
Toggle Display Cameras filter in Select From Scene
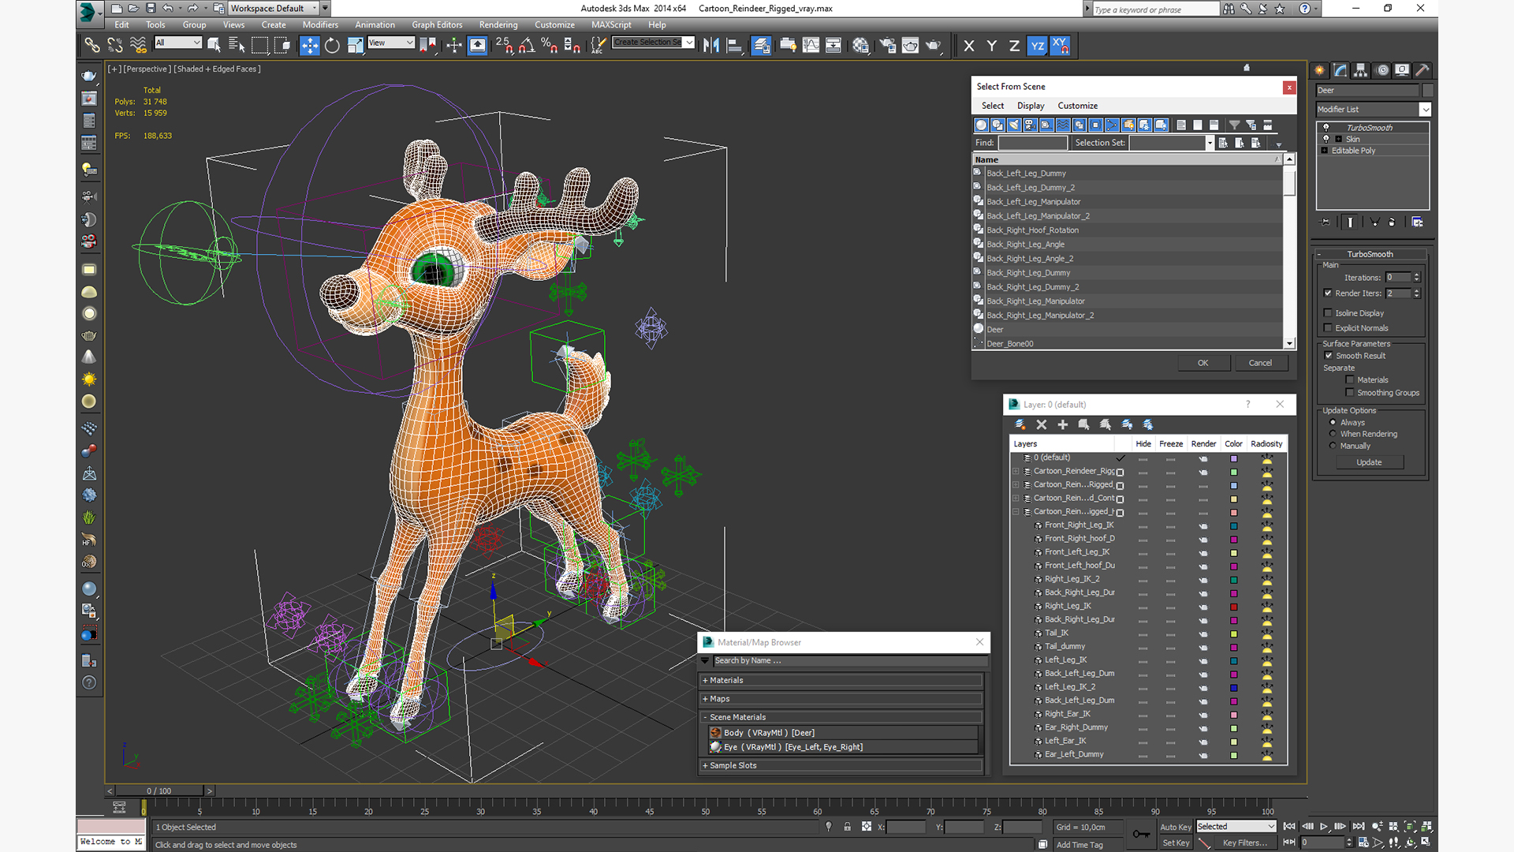pos(1030,125)
